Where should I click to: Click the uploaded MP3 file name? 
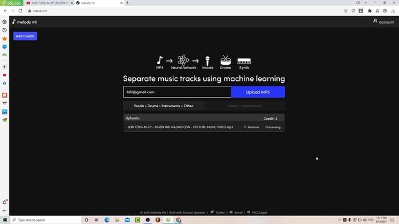click(x=180, y=127)
